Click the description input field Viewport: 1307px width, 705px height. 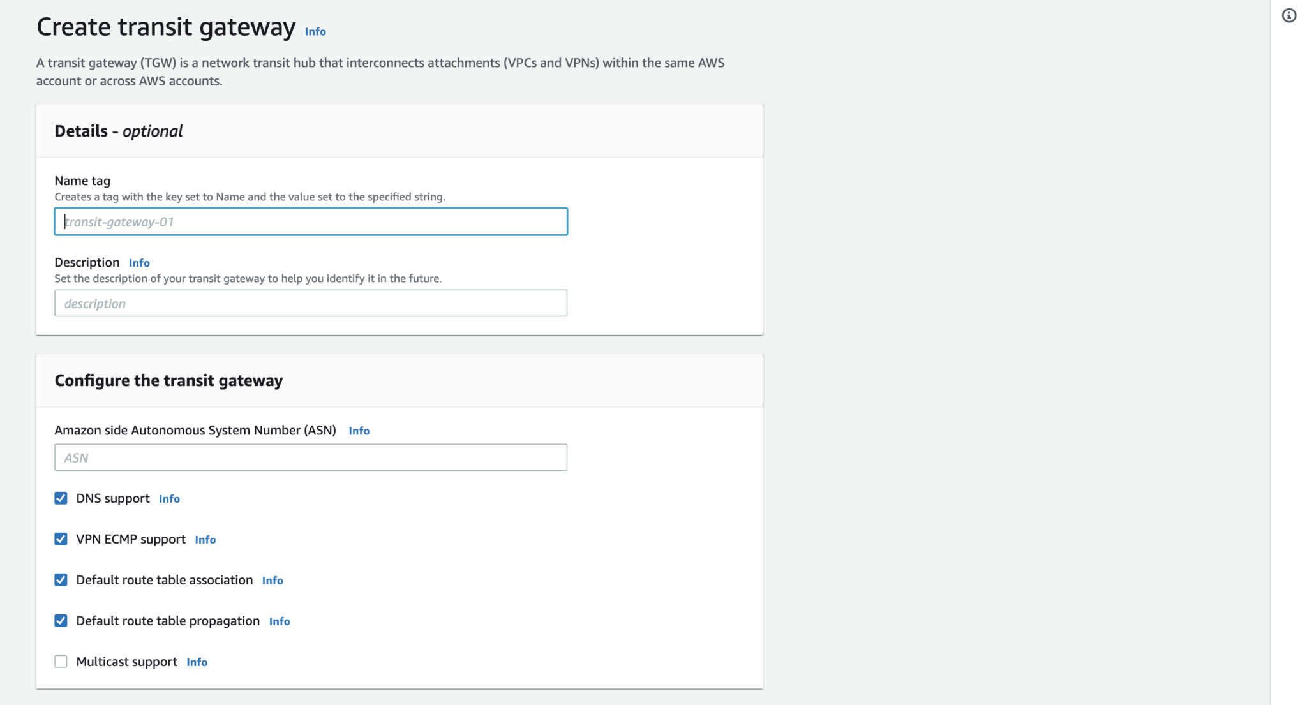click(x=310, y=303)
